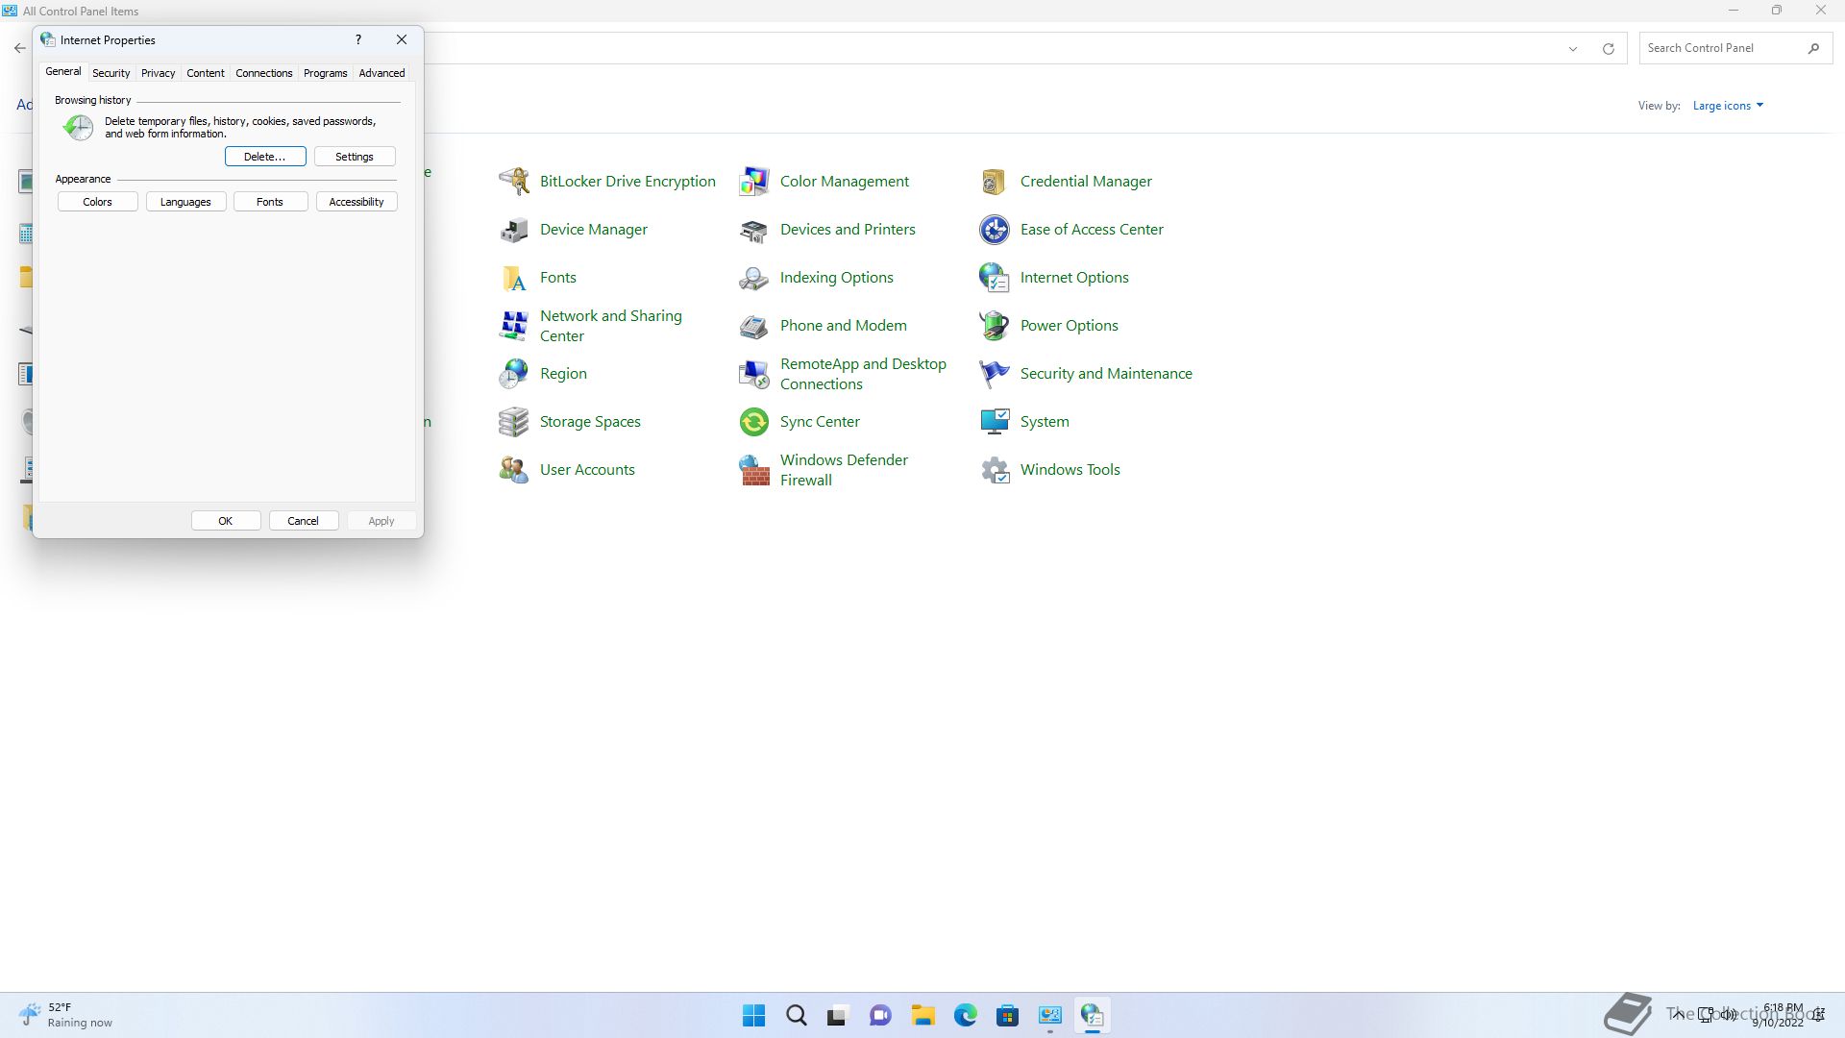Viewport: 1845px width, 1038px height.
Task: Open Task View from the taskbar
Action: 839,1015
